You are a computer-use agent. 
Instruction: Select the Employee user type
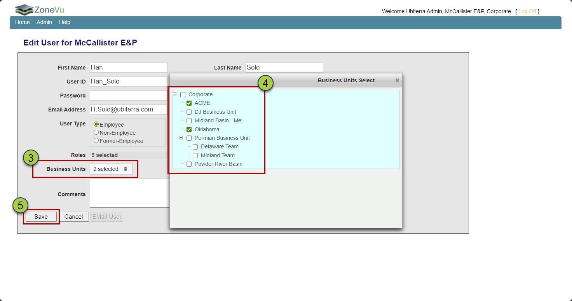pos(96,125)
